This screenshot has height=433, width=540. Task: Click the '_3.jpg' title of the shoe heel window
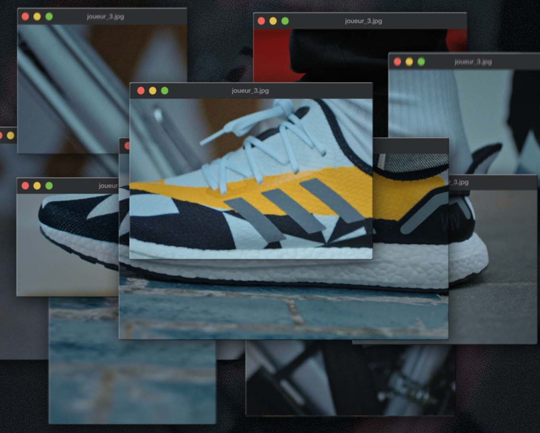(459, 182)
